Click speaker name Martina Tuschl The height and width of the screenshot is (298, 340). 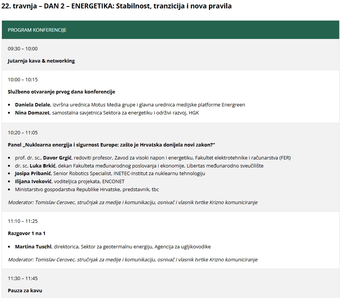tap(33, 246)
